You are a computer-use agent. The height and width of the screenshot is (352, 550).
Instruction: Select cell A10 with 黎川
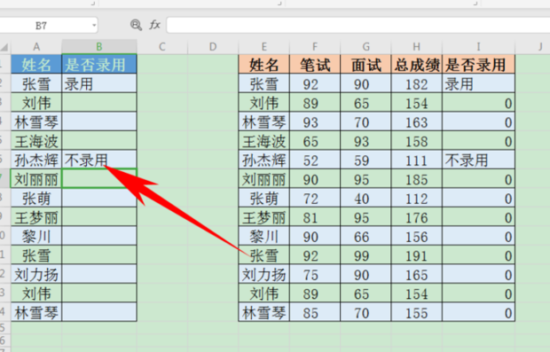36,236
